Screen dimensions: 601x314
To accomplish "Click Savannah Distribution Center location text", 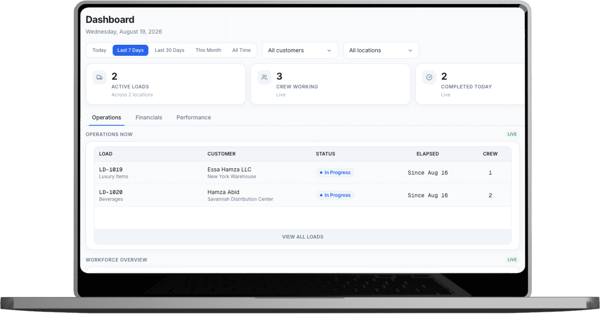I will pos(240,199).
